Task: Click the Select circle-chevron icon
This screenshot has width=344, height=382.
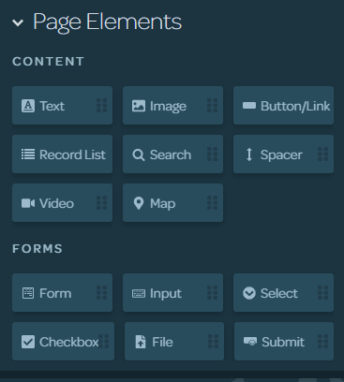Action: pyautogui.click(x=249, y=293)
